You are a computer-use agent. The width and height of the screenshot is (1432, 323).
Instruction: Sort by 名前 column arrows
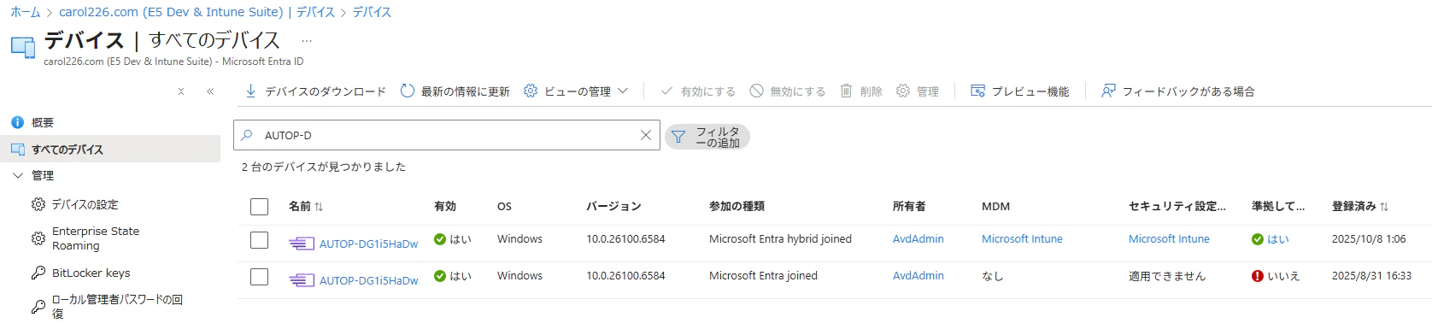pyautogui.click(x=319, y=207)
